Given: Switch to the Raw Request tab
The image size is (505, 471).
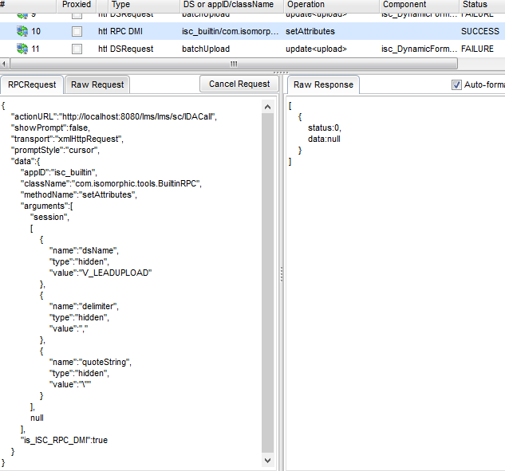Looking at the screenshot, I should coord(97,84).
